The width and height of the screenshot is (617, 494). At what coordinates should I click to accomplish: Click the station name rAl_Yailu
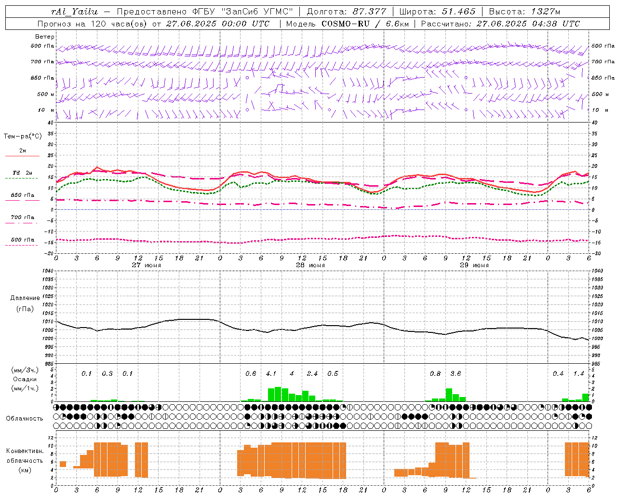(x=74, y=12)
